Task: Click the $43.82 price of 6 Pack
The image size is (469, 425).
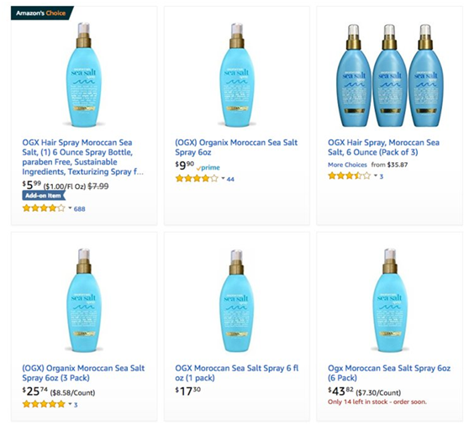Action: click(340, 391)
